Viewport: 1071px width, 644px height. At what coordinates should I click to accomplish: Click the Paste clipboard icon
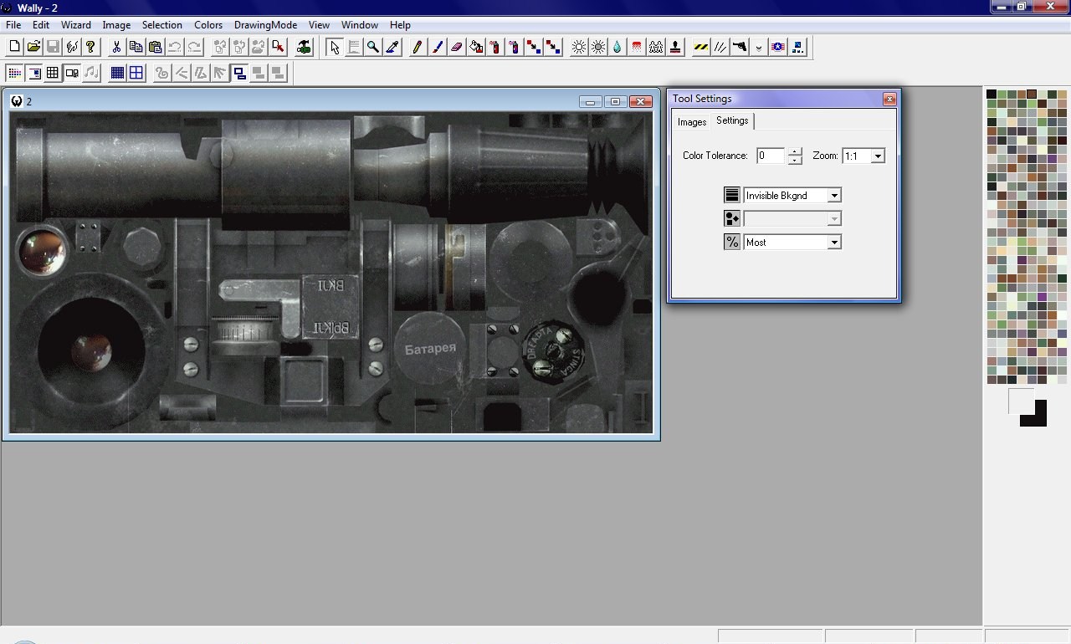point(155,47)
